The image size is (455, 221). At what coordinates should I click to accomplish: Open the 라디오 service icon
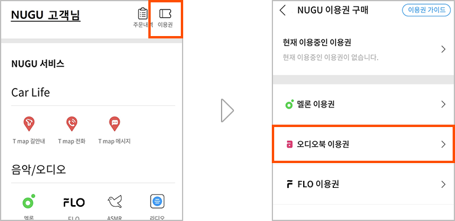pyautogui.click(x=157, y=201)
